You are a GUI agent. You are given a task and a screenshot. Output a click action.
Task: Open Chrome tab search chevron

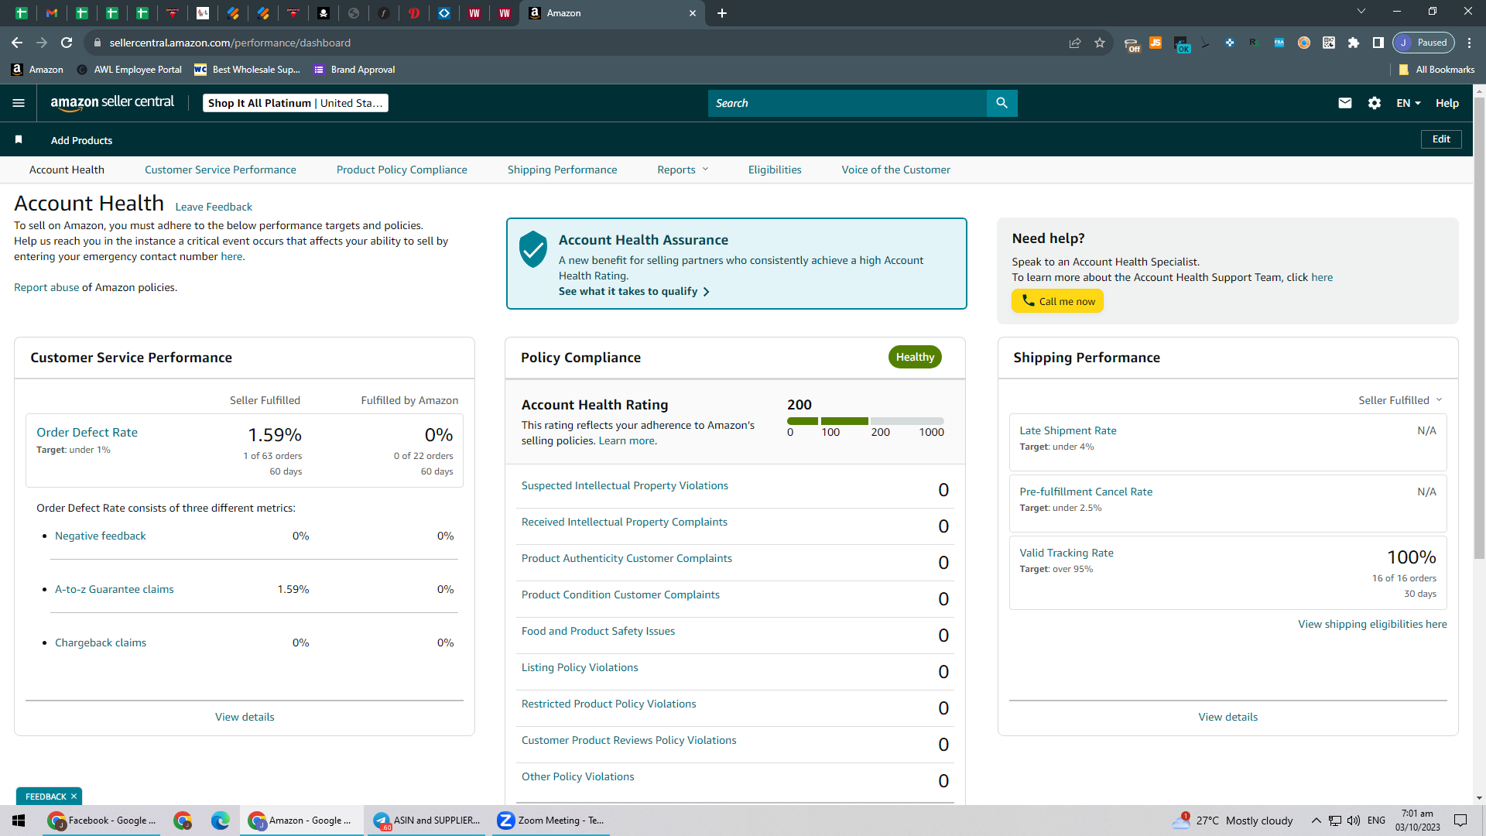[1361, 12]
